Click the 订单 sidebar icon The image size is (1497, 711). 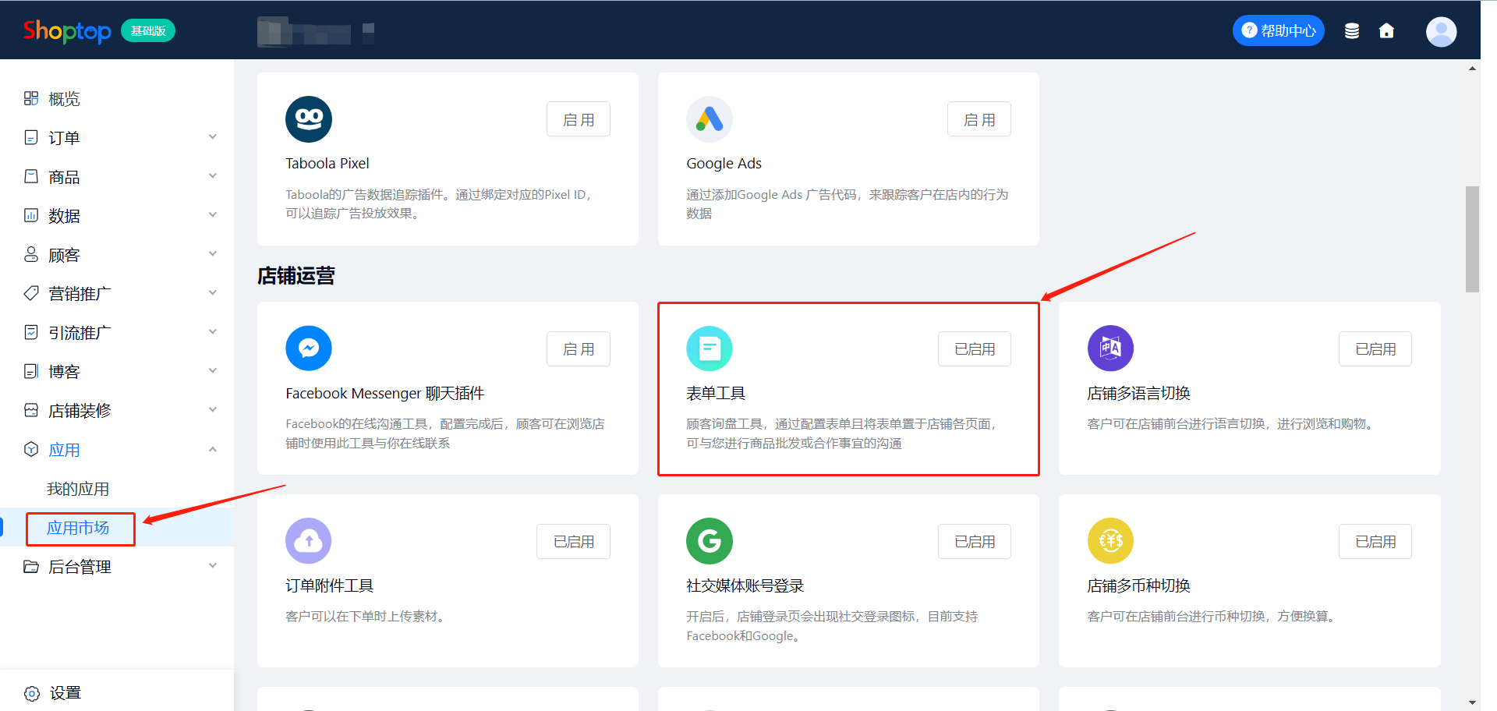pos(31,137)
